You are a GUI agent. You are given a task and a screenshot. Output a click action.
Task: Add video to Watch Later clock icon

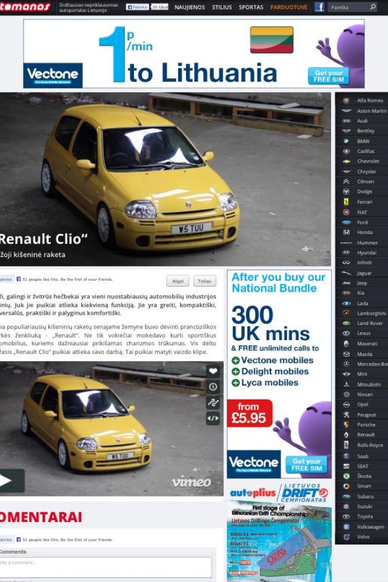coord(213,386)
